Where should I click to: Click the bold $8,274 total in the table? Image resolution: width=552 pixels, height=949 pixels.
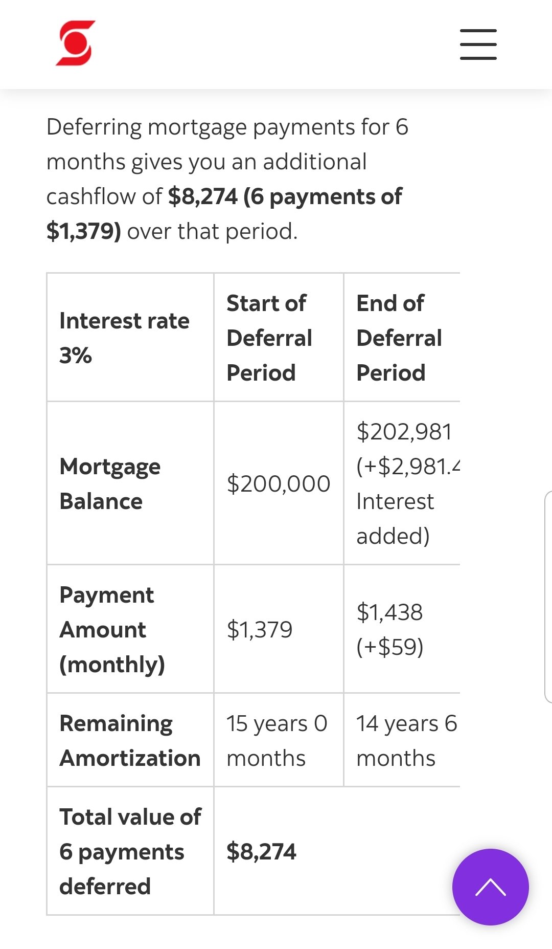click(x=261, y=851)
